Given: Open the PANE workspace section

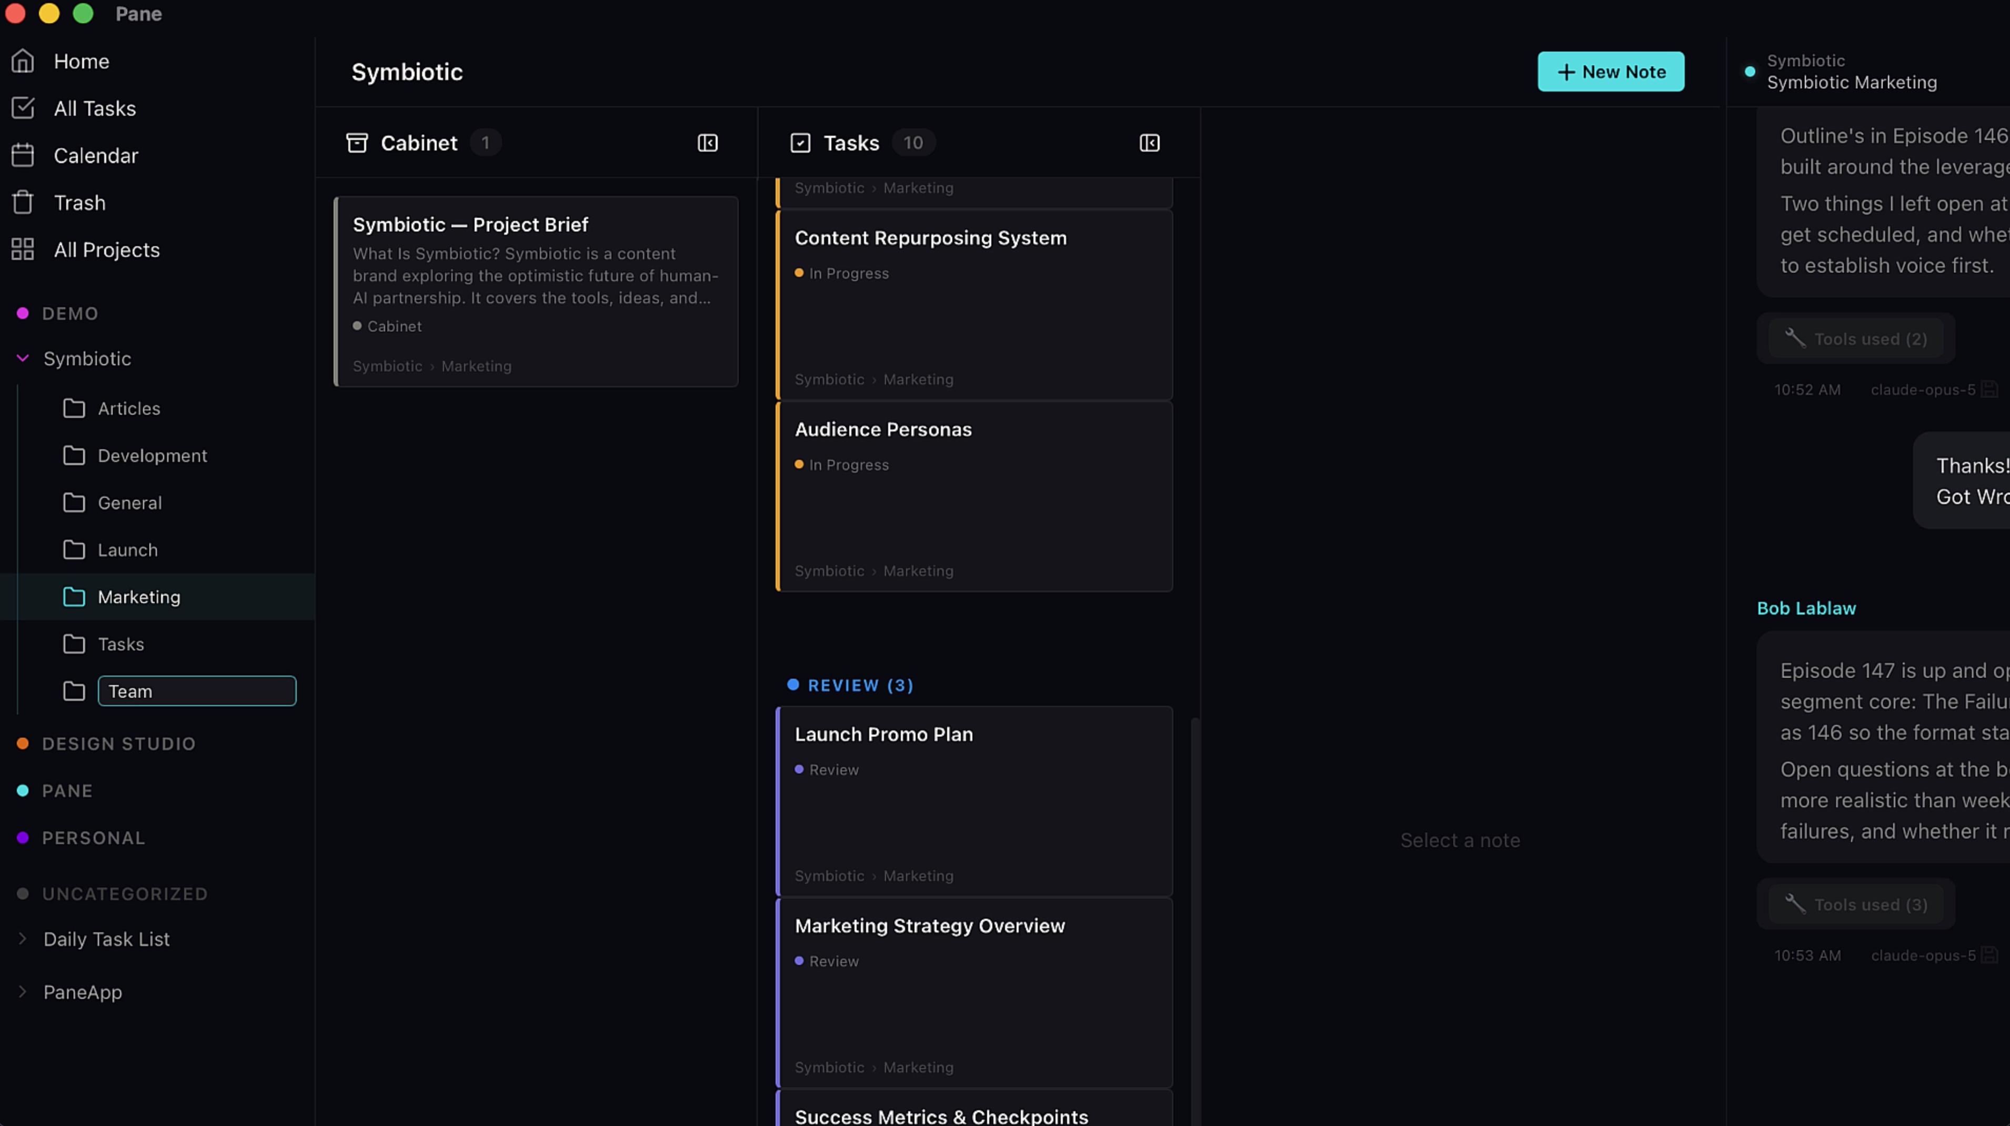Looking at the screenshot, I should [x=67, y=790].
